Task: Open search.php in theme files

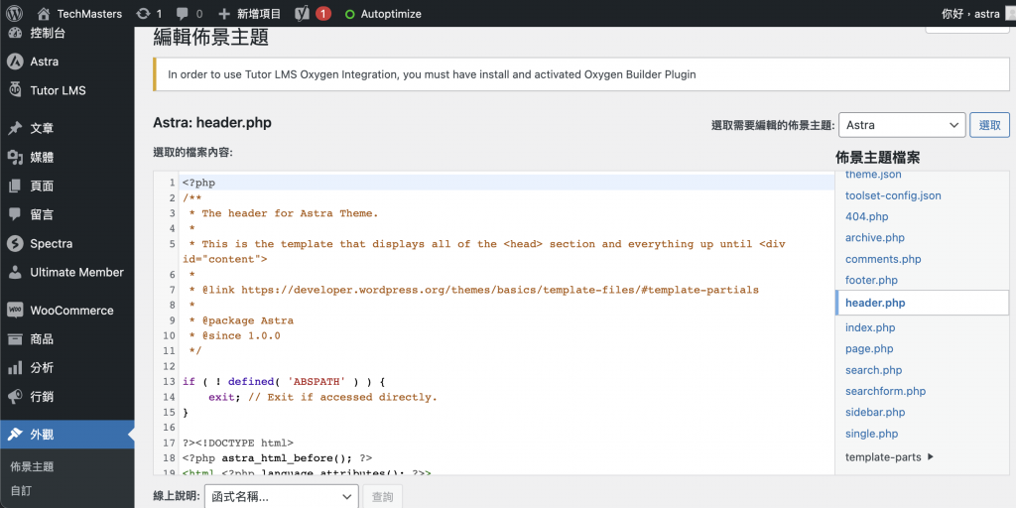Action: tap(873, 370)
